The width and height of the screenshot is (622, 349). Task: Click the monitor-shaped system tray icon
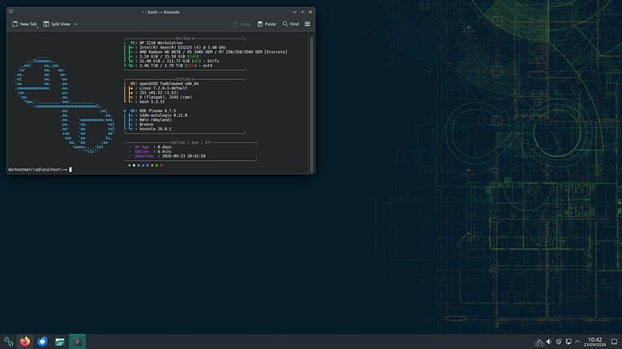(569, 342)
